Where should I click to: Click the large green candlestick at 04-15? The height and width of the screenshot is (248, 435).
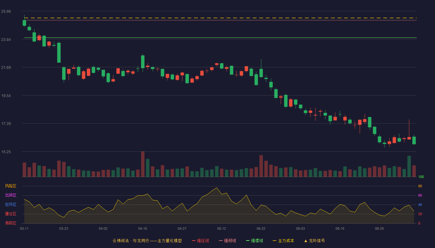(143, 62)
